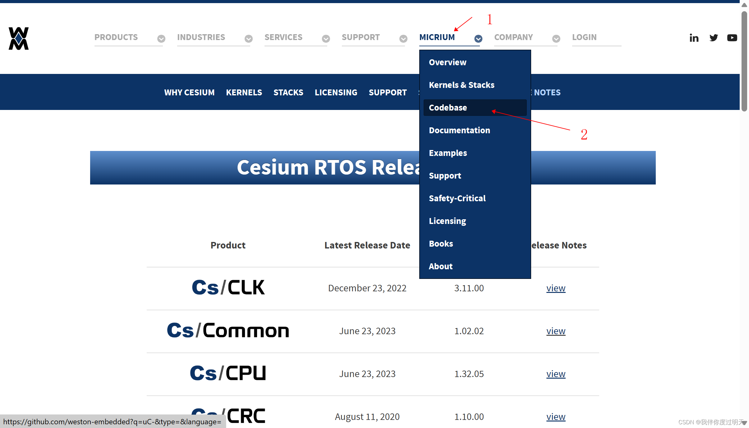749x428 pixels.
Task: Go to Why Cesium section
Action: (x=189, y=93)
